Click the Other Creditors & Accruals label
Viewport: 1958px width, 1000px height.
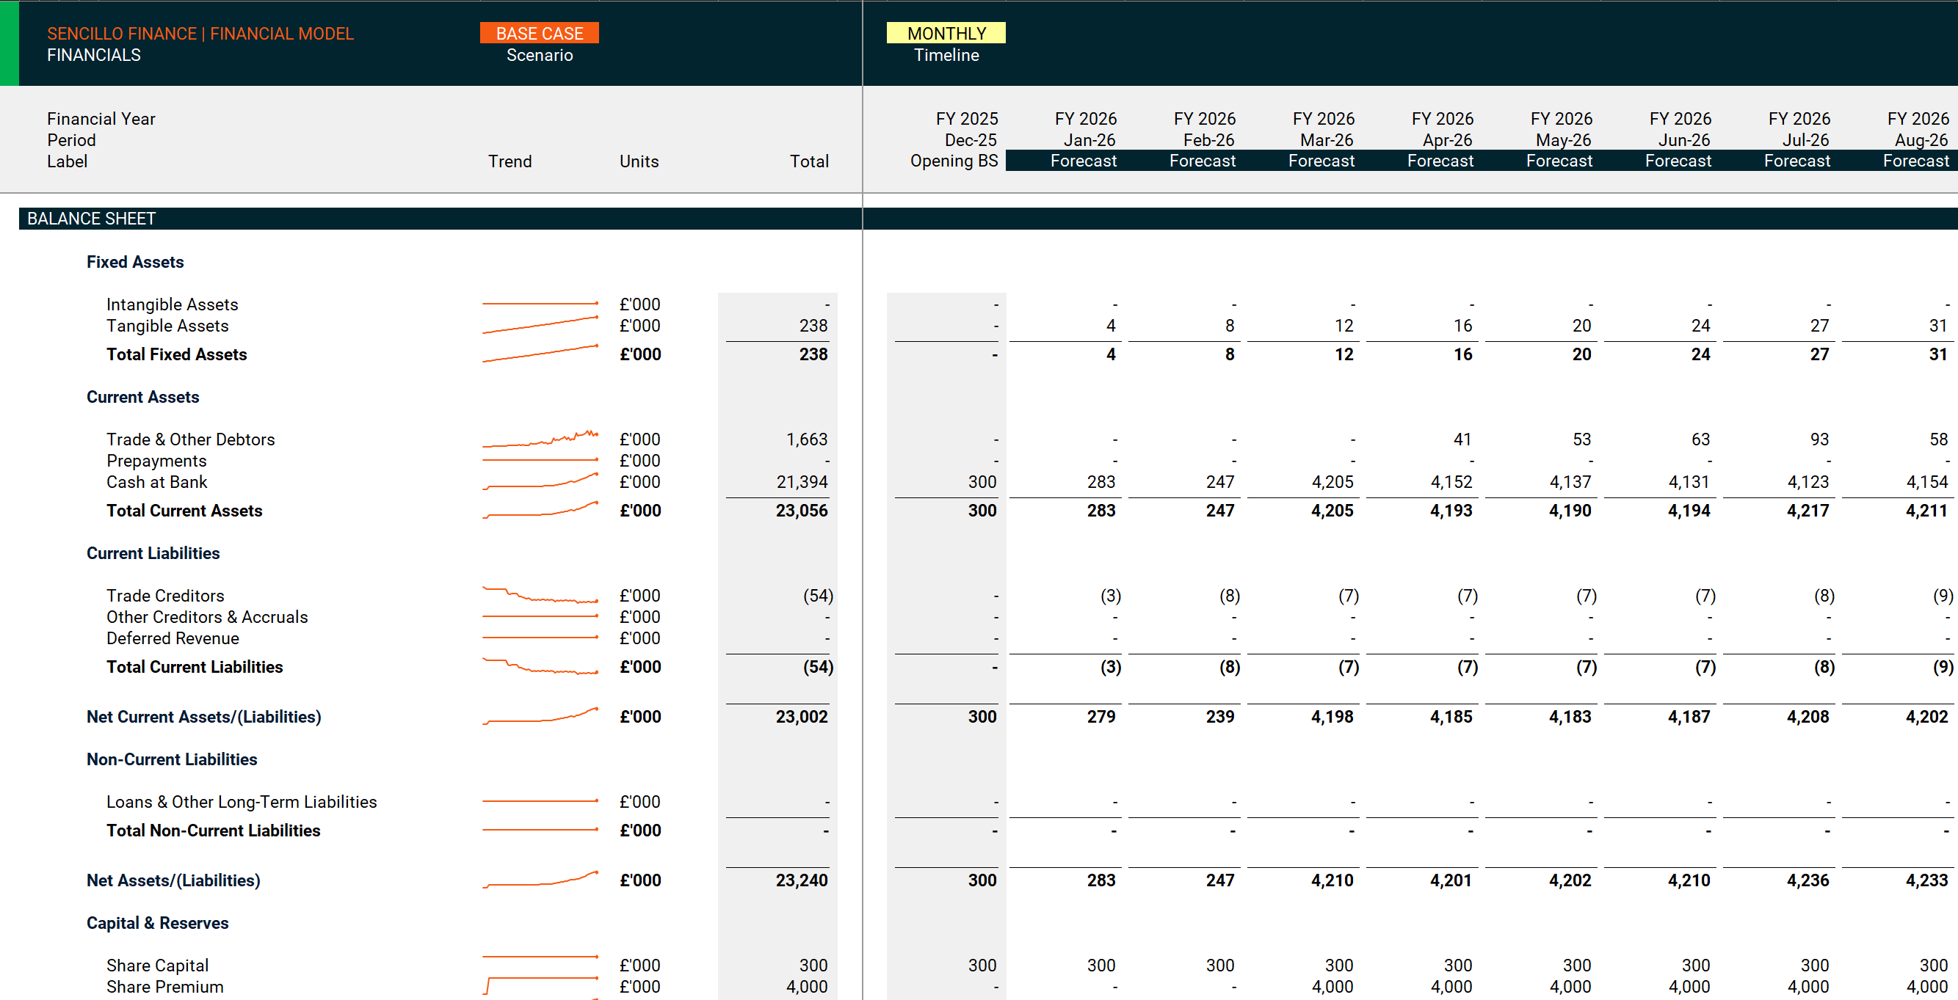click(x=207, y=617)
